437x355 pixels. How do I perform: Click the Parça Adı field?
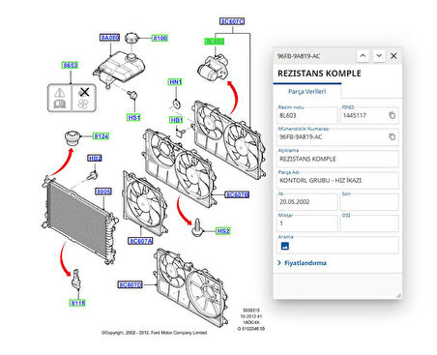pyautogui.click(x=337, y=180)
